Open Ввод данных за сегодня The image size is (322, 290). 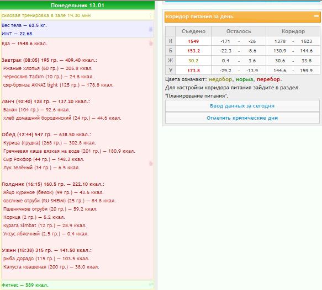pyautogui.click(x=242, y=106)
